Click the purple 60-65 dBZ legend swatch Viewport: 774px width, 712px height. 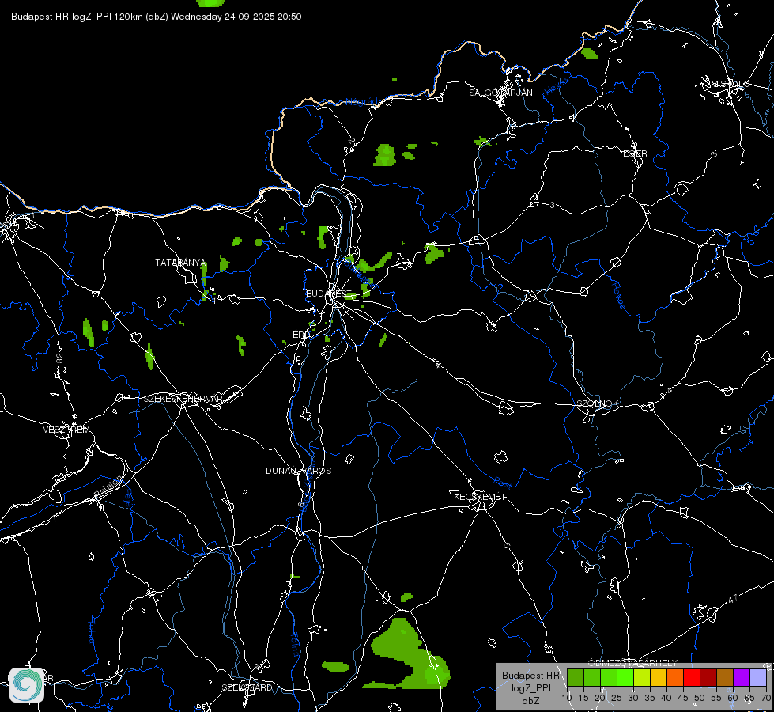pos(742,677)
